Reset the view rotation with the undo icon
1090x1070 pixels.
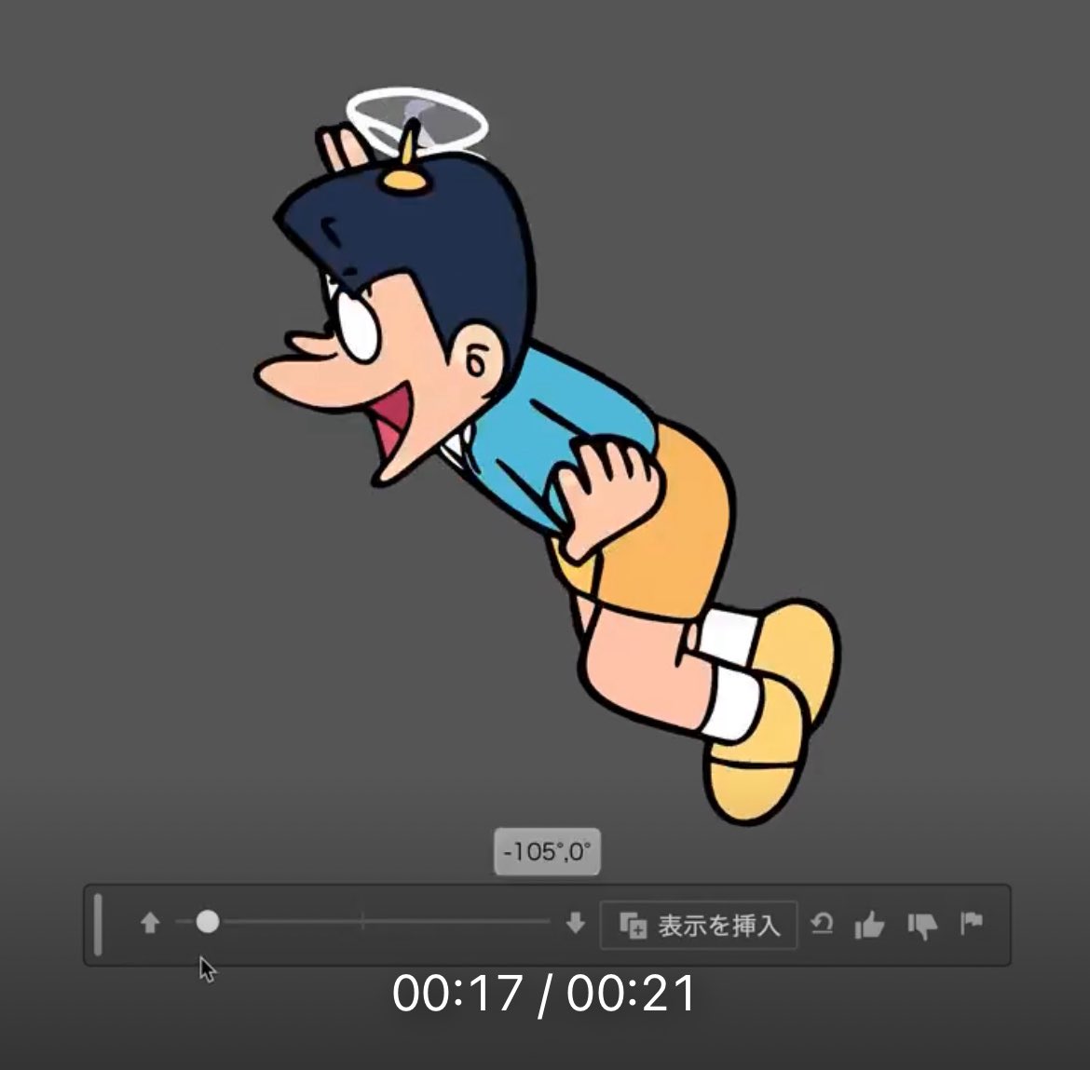pos(822,924)
